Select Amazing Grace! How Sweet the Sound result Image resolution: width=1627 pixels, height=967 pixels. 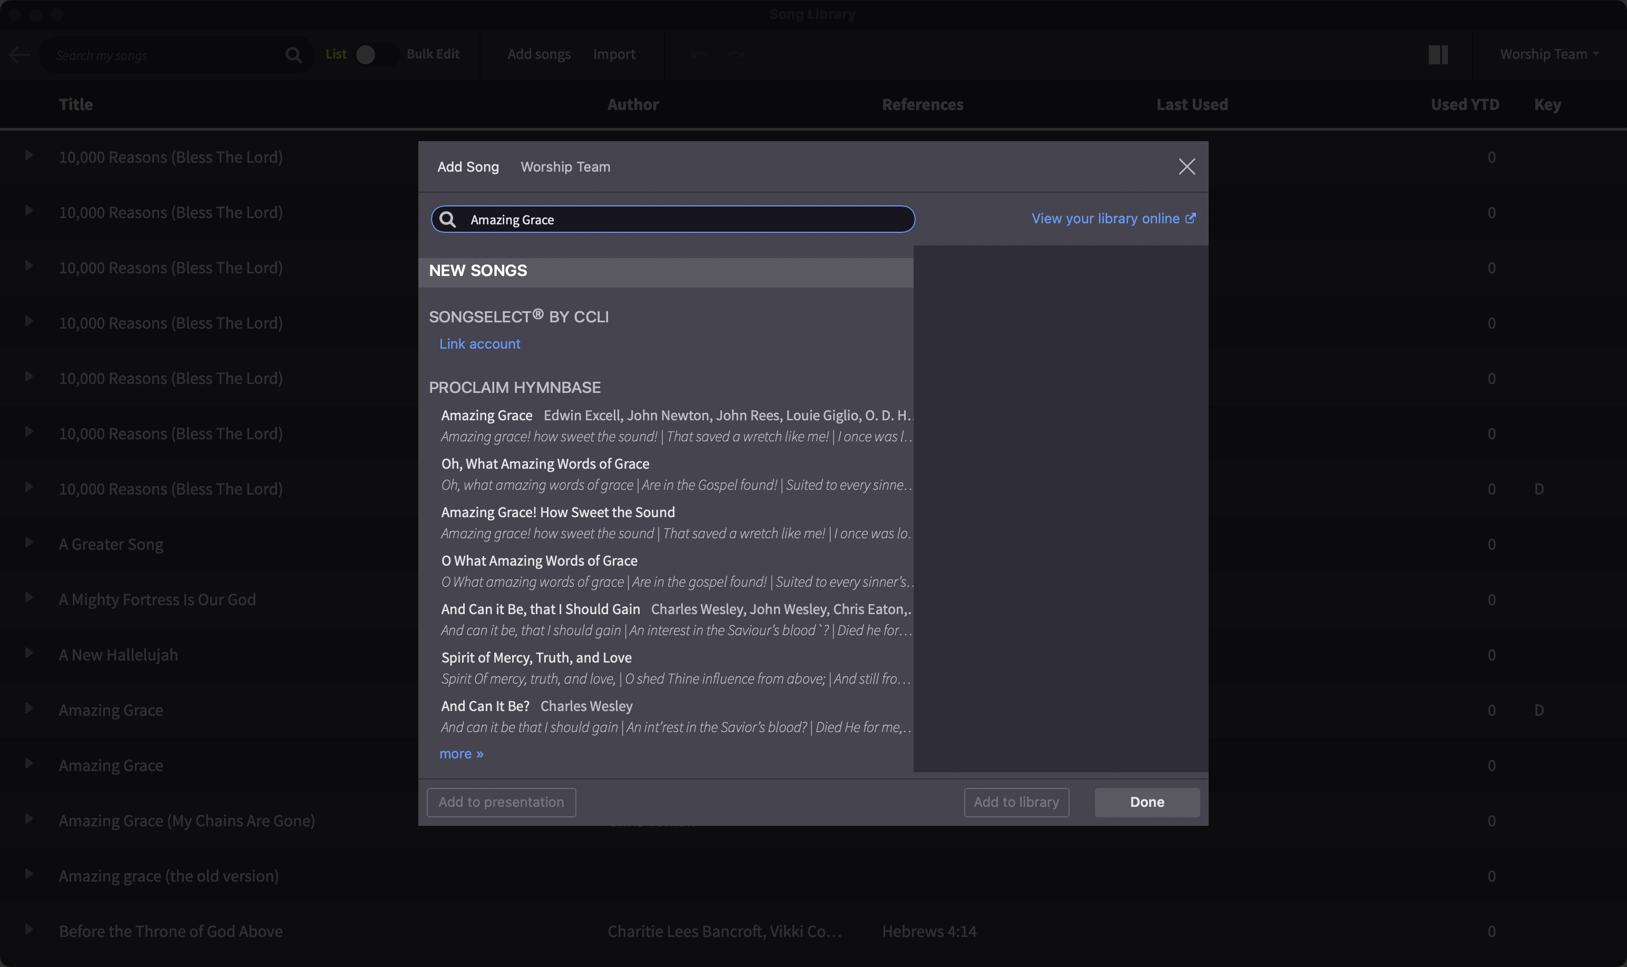(677, 522)
